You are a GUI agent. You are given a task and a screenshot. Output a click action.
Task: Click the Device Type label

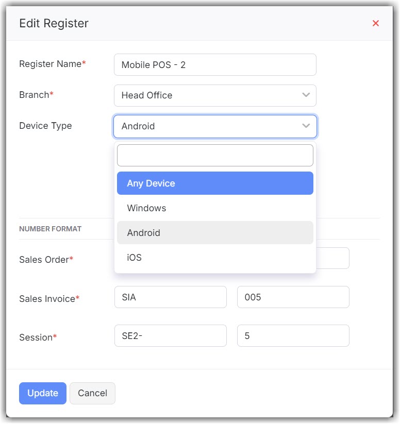(45, 126)
